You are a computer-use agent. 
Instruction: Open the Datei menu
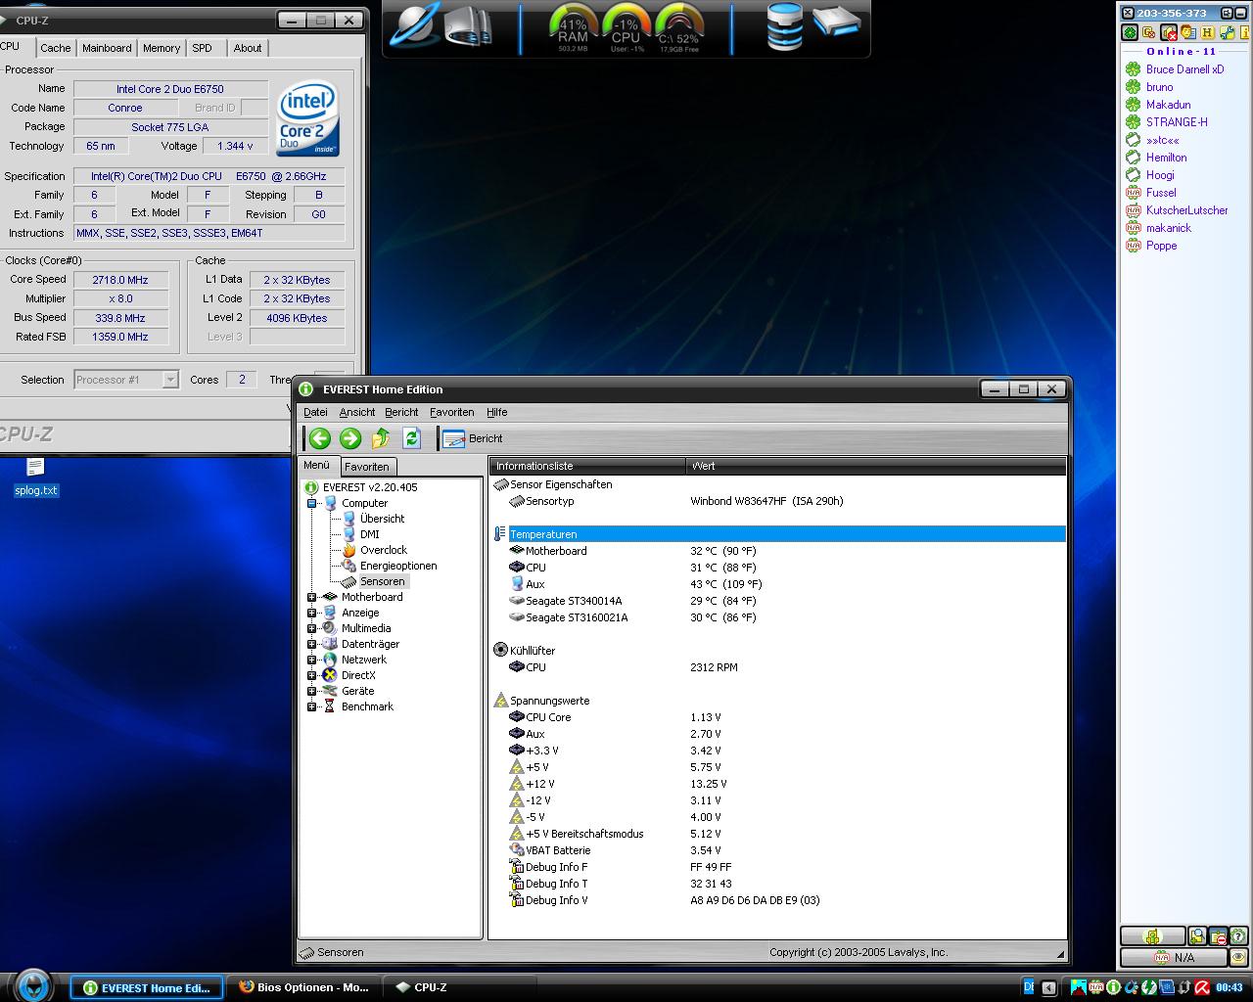315,412
